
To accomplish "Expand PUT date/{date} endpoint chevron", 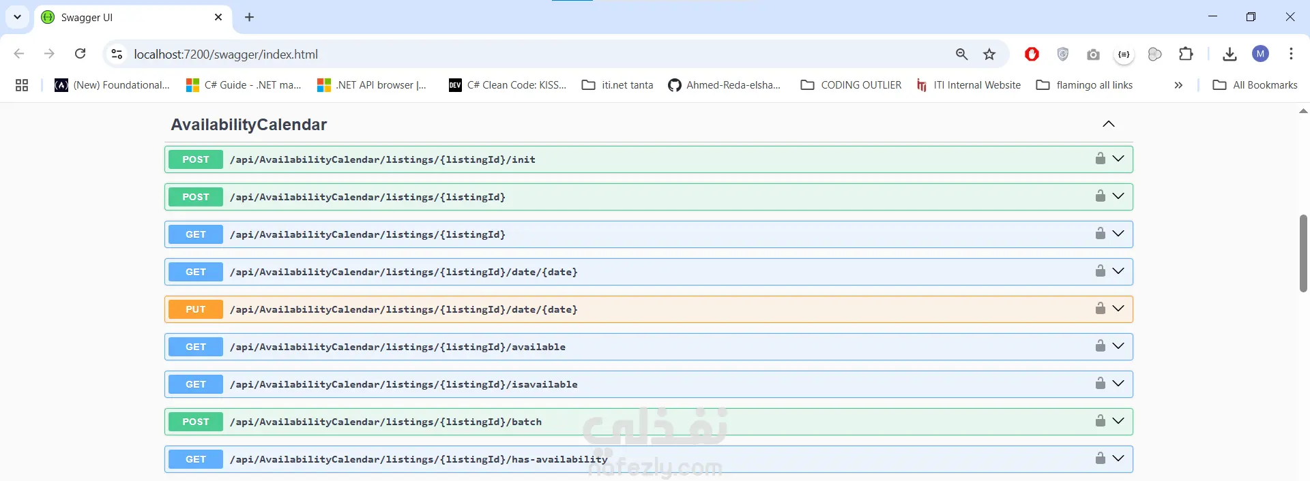I will [1118, 309].
